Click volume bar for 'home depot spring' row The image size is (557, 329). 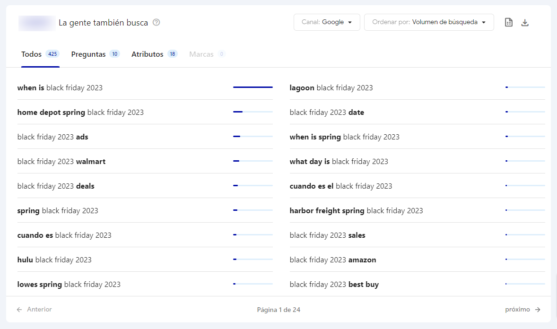[x=253, y=112]
